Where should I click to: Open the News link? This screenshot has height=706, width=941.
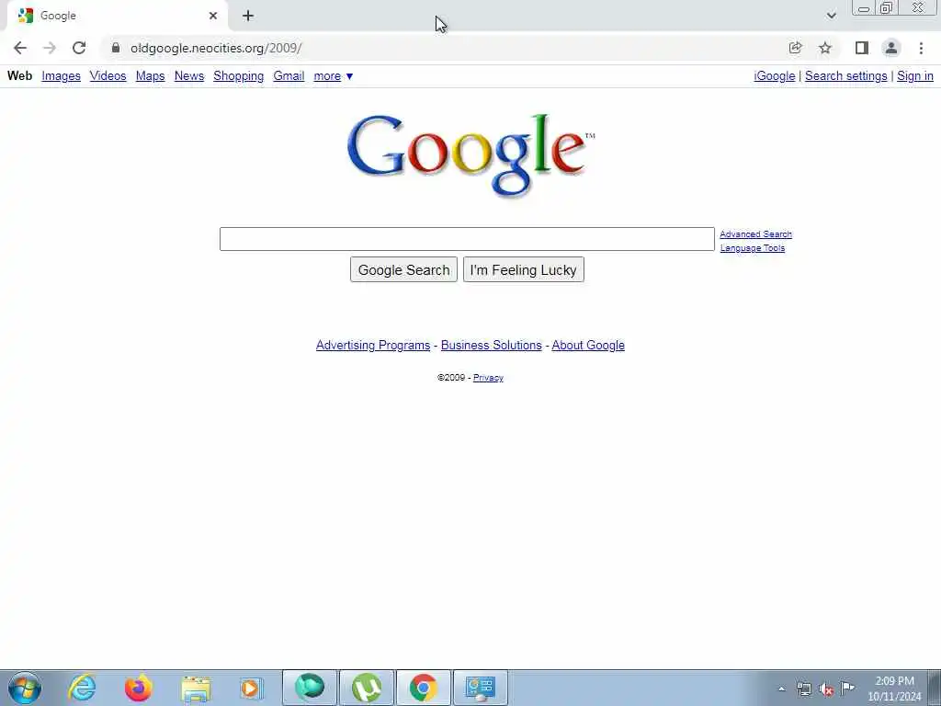click(x=189, y=76)
